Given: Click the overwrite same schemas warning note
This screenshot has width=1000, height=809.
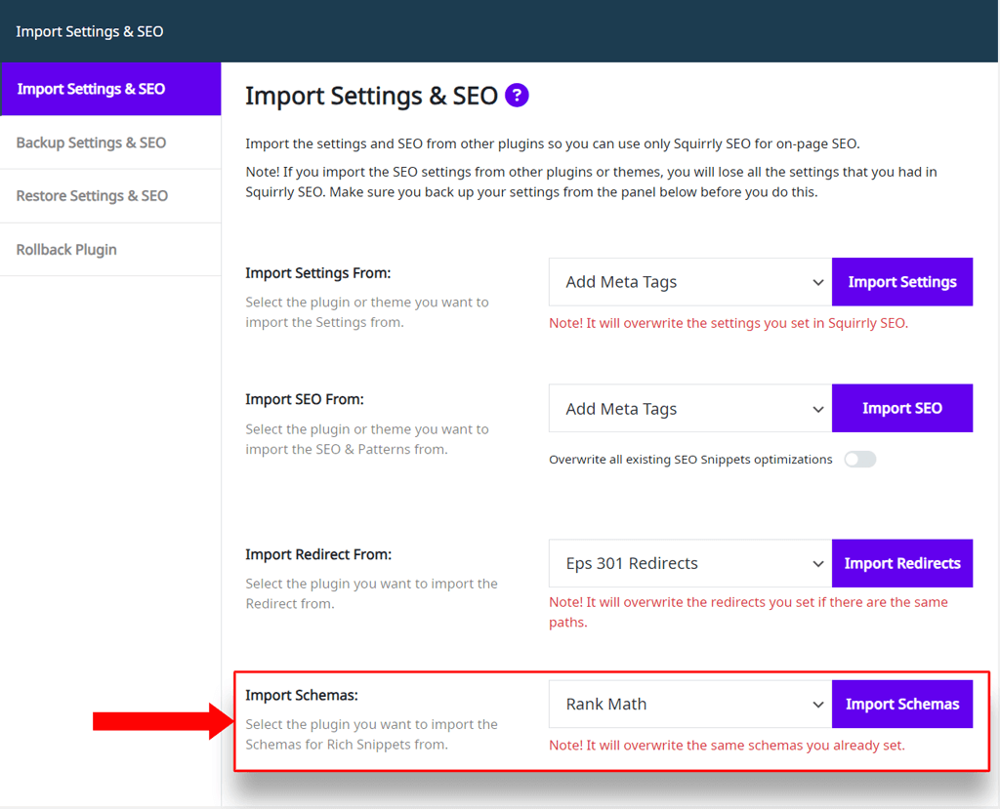Looking at the screenshot, I should click(x=727, y=746).
